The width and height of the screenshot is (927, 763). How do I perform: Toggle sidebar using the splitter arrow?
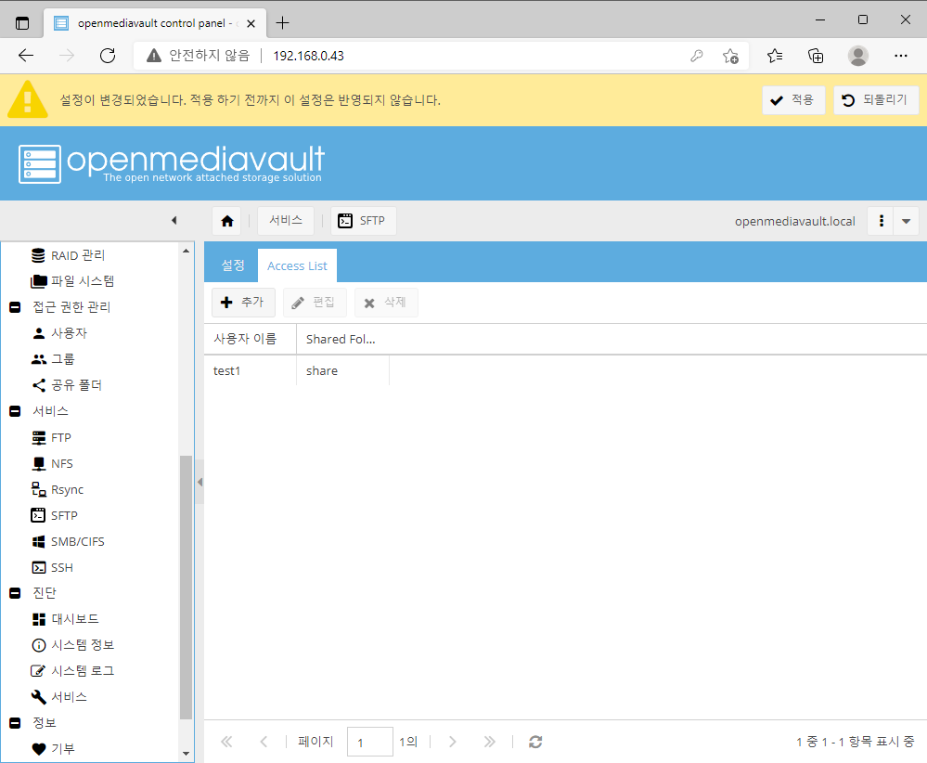tap(200, 482)
